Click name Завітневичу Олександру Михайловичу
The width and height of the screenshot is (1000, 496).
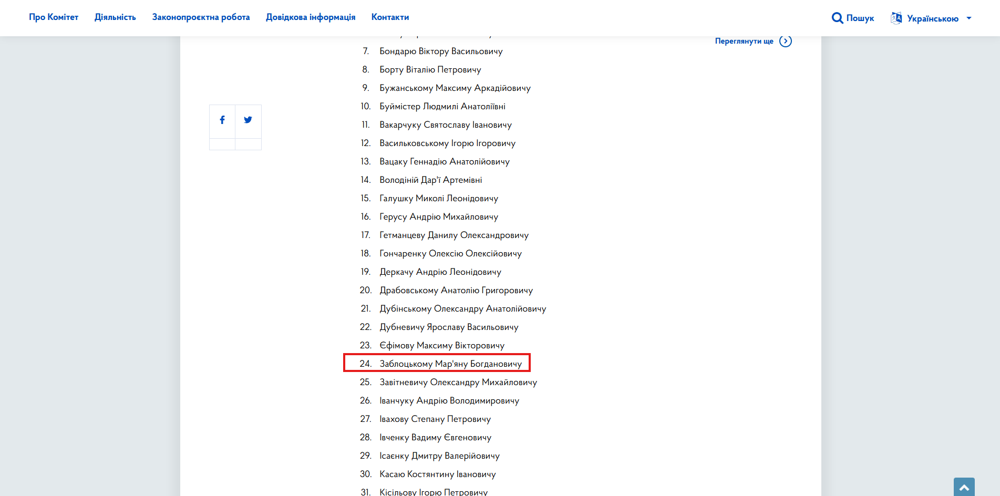458,383
